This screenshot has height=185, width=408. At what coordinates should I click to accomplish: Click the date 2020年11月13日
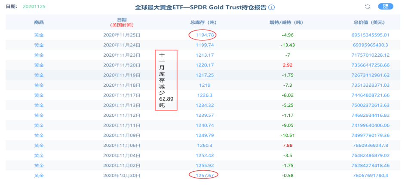pyautogui.click(x=122, y=105)
